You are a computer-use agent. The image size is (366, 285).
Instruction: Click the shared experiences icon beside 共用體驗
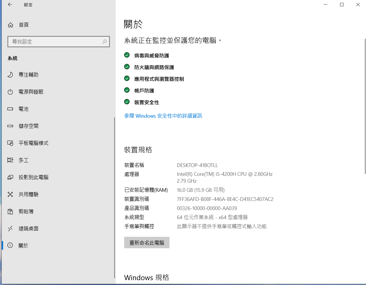coord(10,194)
